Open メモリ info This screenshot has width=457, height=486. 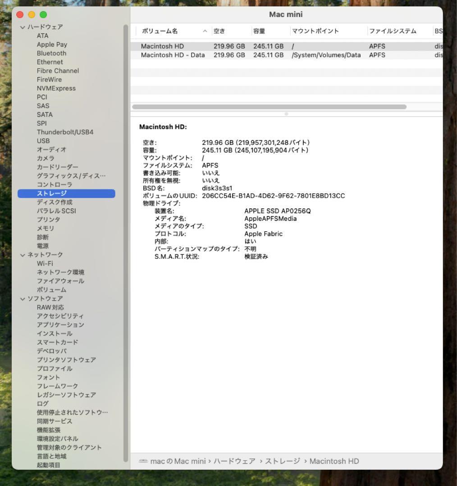(x=46, y=228)
